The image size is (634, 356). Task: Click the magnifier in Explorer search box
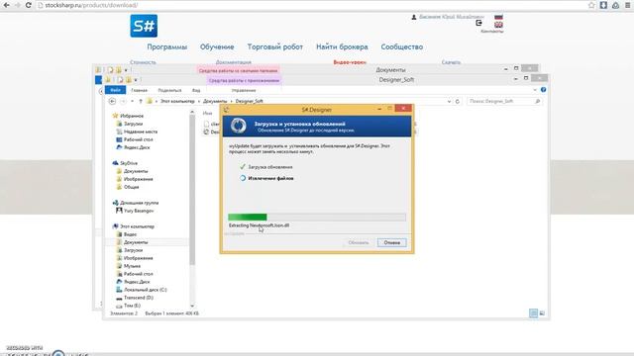coord(537,101)
